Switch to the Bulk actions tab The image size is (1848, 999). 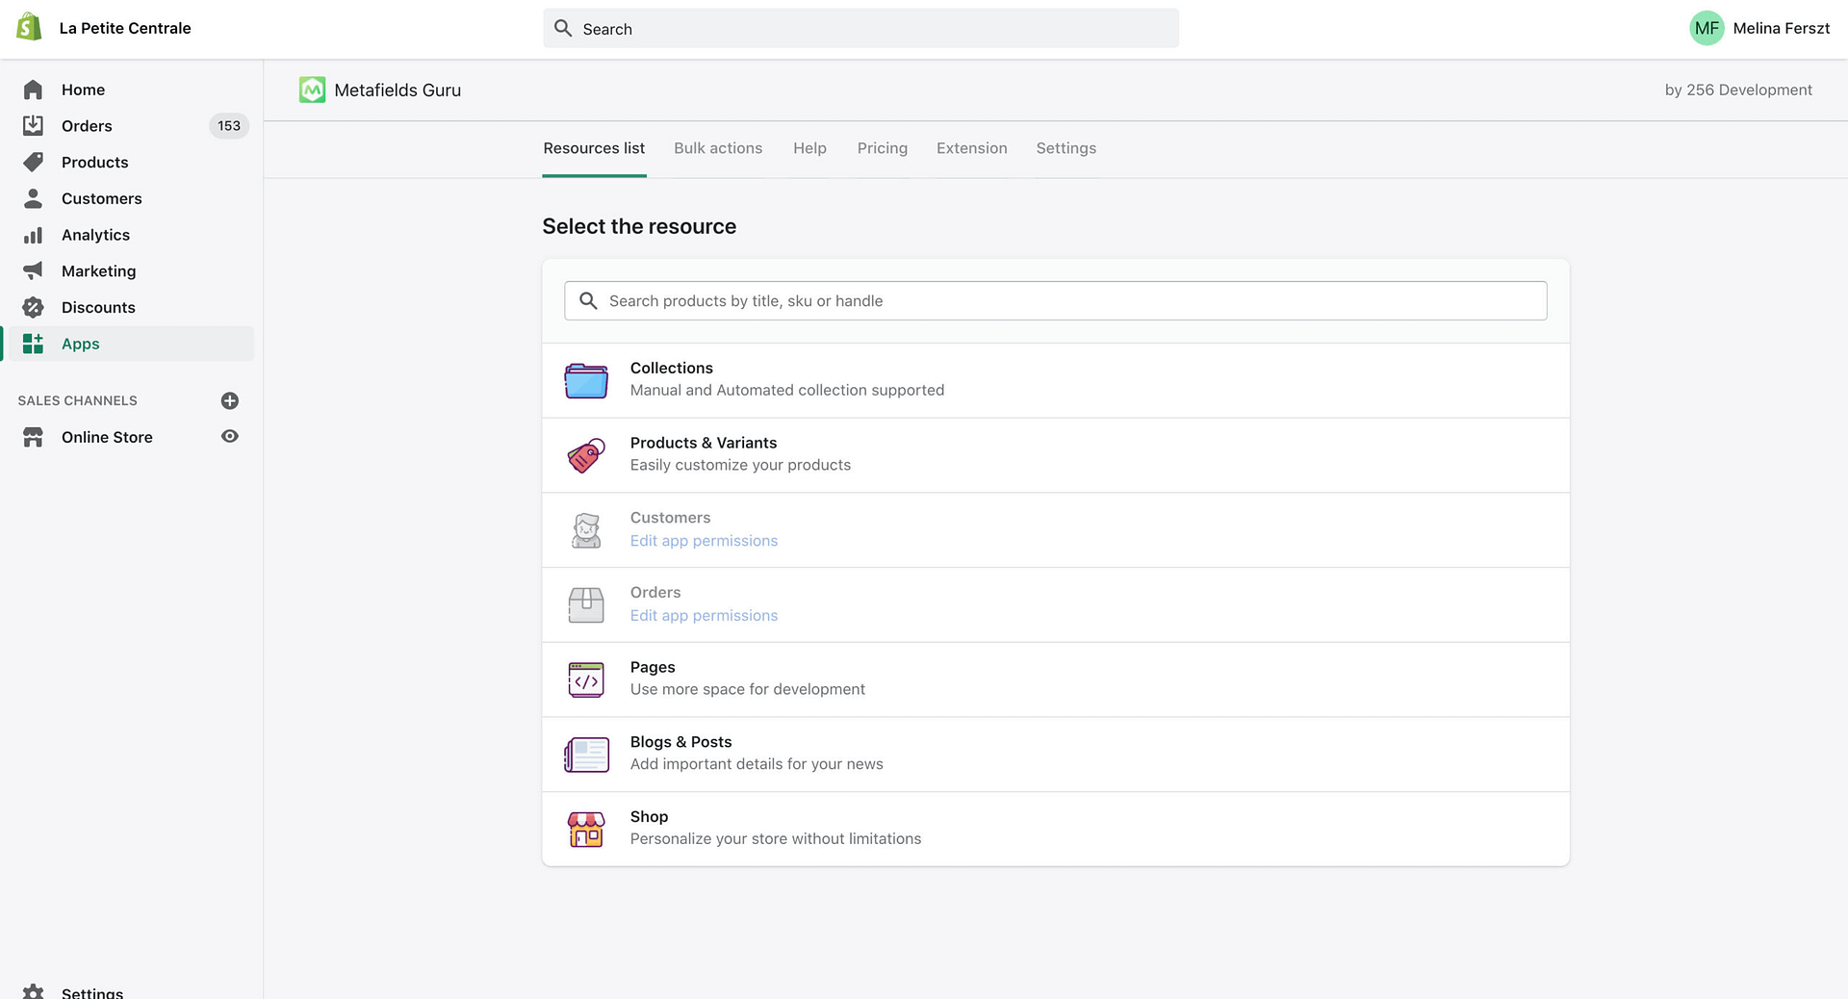pos(718,148)
